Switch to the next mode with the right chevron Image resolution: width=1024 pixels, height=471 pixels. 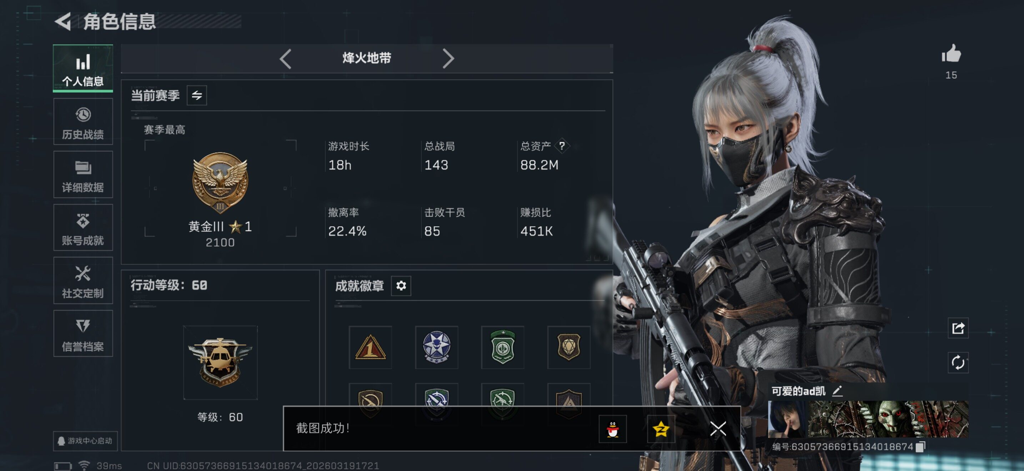(x=448, y=59)
